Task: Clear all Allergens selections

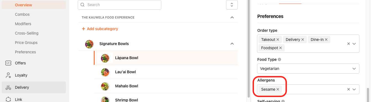Action: [349, 89]
